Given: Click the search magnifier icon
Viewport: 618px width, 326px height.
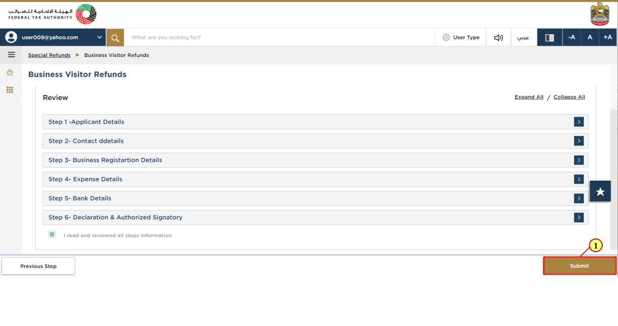Looking at the screenshot, I should pos(115,38).
